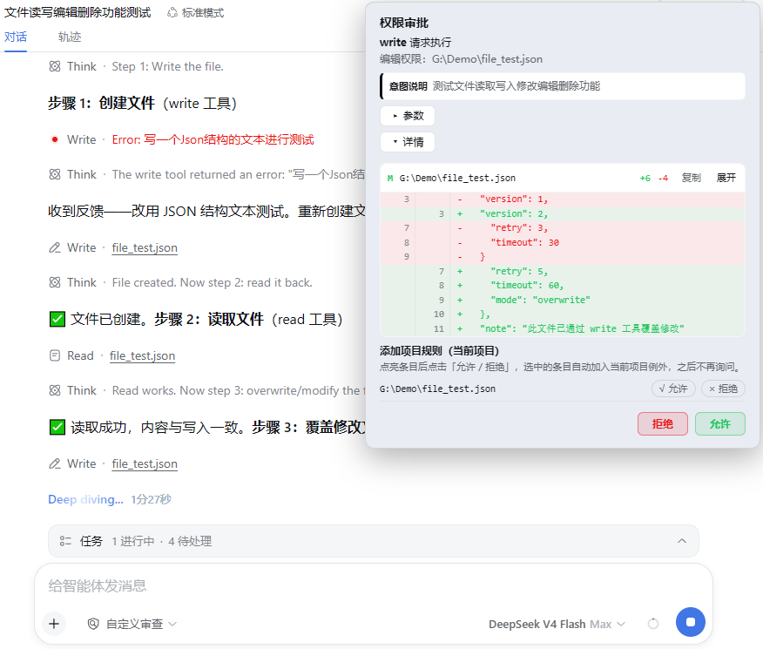Viewport: 763px width, 649px height.
Task: Copy diff with 复制 button
Action: 691,178
